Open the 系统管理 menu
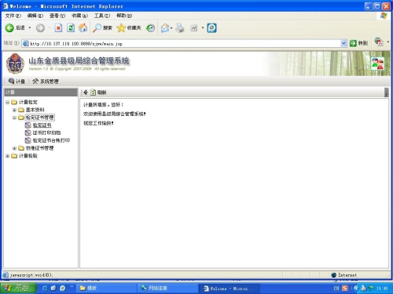The width and height of the screenshot is (393, 294). (46, 82)
